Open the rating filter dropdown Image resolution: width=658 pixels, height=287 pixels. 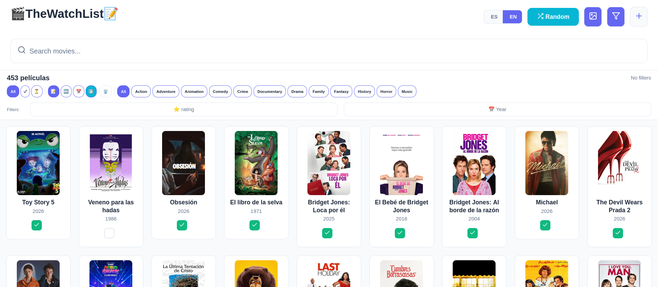(184, 109)
